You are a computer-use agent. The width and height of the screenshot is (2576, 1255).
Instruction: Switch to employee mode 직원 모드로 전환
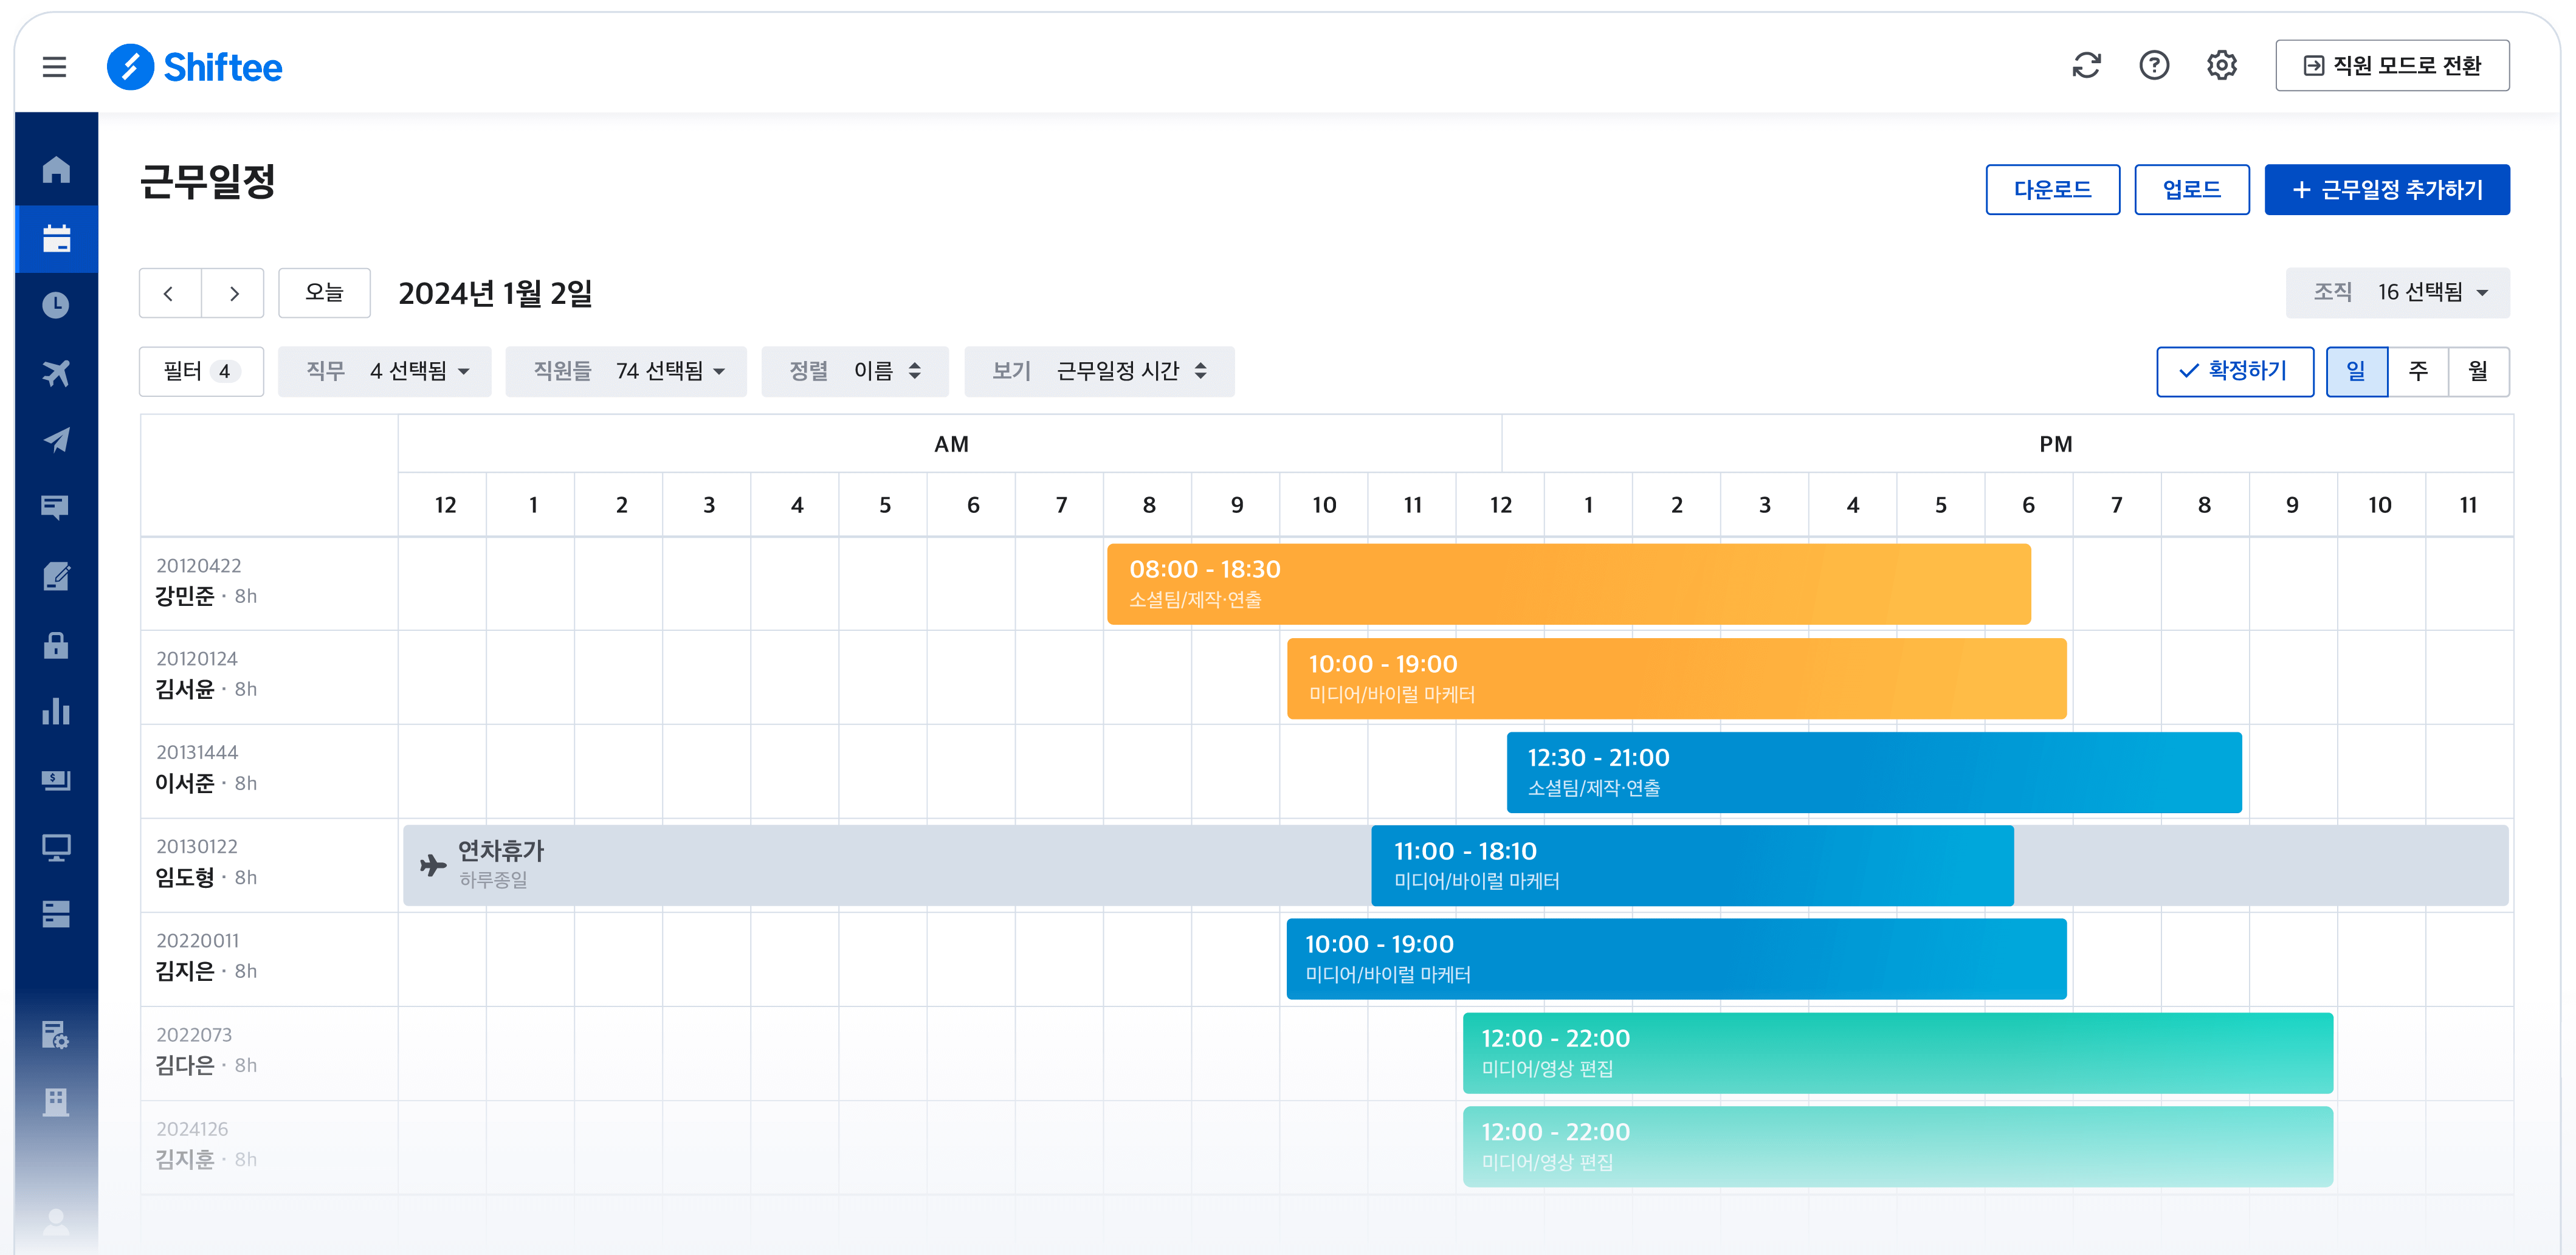2392,66
